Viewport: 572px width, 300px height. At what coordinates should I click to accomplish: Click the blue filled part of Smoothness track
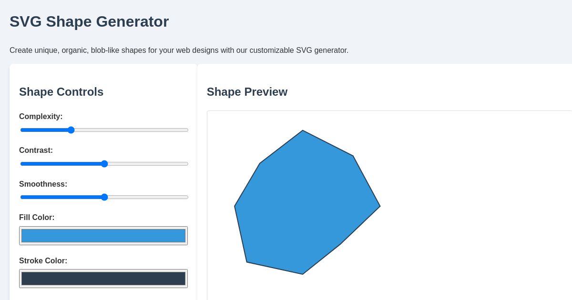(x=61, y=197)
